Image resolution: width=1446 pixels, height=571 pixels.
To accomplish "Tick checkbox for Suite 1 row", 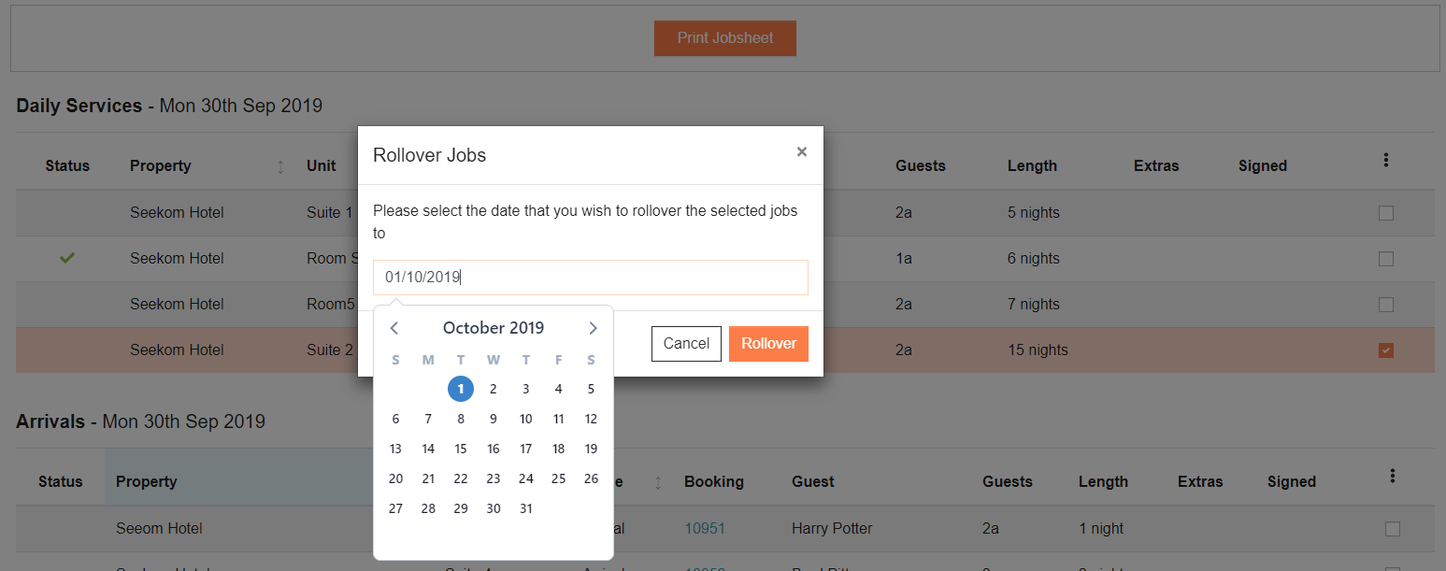I will pos(1386,213).
